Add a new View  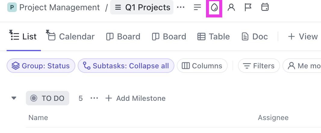tap(303, 37)
